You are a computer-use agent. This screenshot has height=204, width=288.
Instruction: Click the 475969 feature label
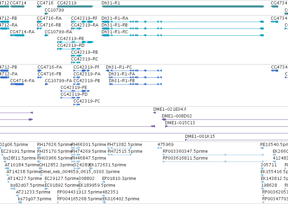click(165, 145)
